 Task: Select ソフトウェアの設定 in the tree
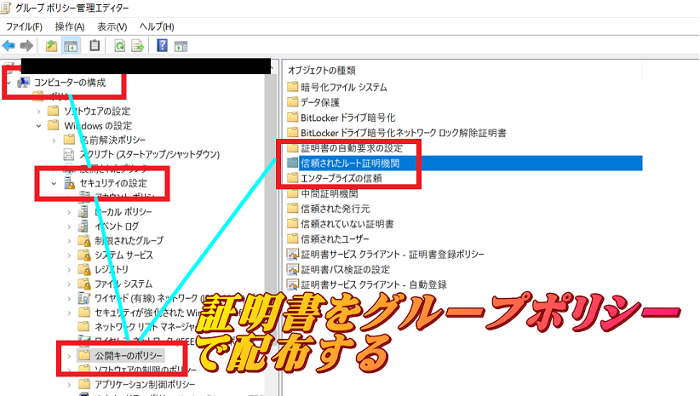coord(97,112)
